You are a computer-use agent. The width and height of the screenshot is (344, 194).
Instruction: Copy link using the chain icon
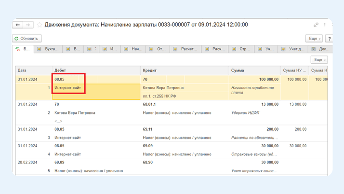click(x=316, y=25)
